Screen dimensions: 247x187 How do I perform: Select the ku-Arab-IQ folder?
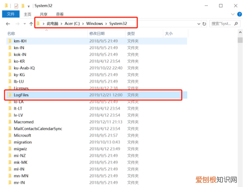[97, 68]
